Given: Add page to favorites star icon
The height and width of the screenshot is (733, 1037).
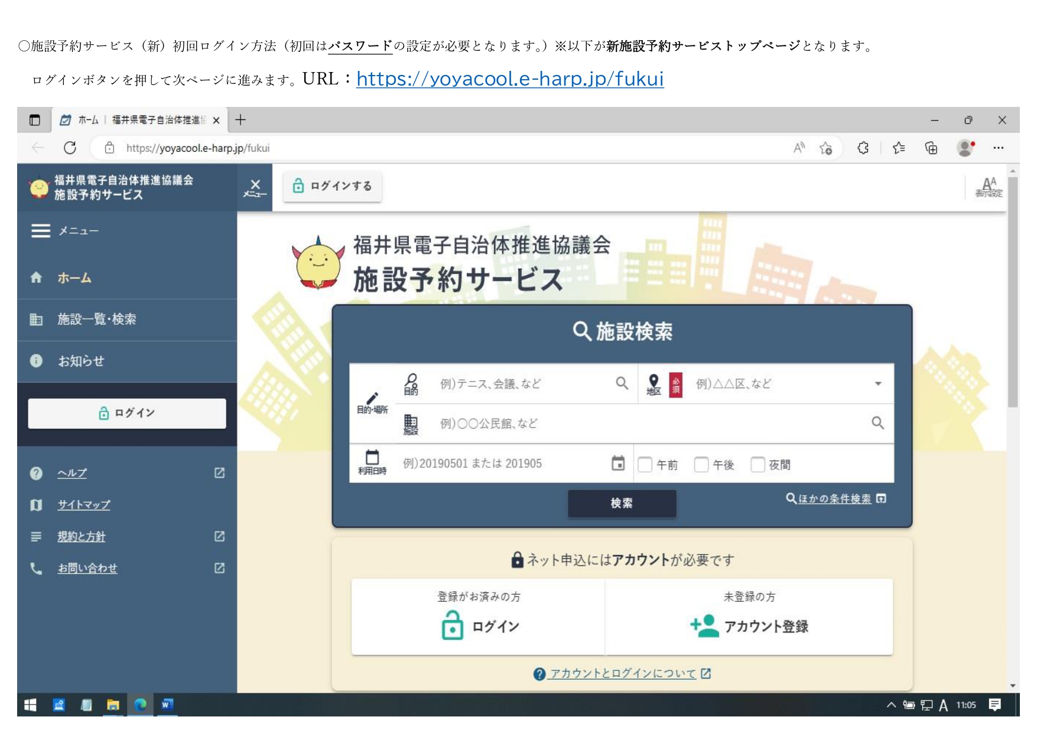Looking at the screenshot, I should pyautogui.click(x=826, y=148).
